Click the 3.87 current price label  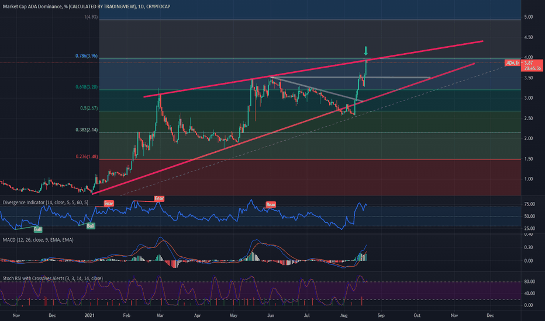[528, 63]
